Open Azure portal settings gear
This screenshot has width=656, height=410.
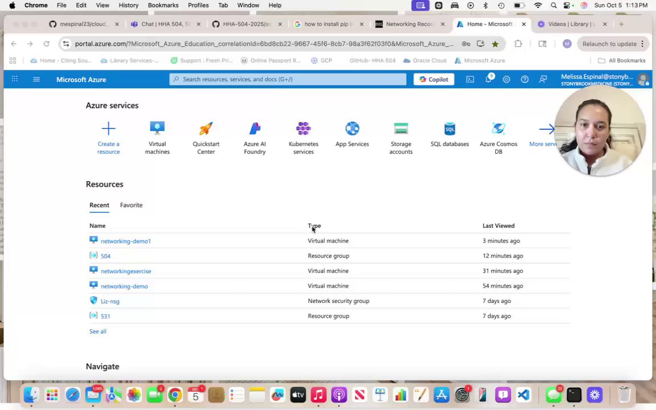coord(506,79)
